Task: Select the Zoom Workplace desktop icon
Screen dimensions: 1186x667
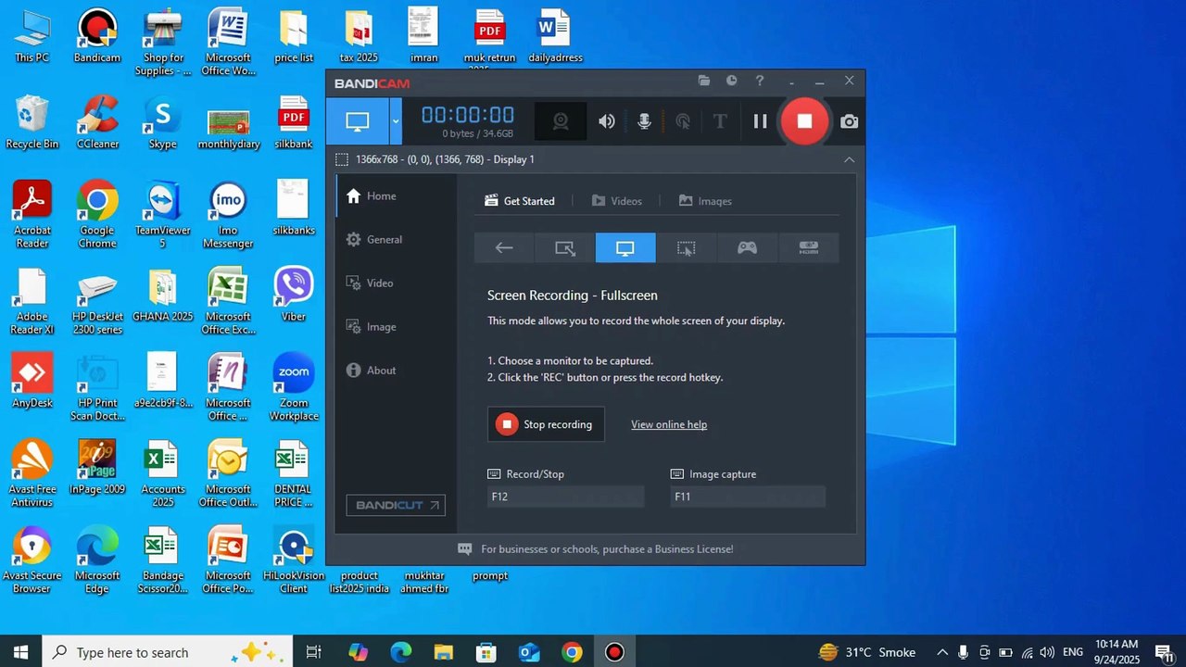Action: (x=294, y=387)
